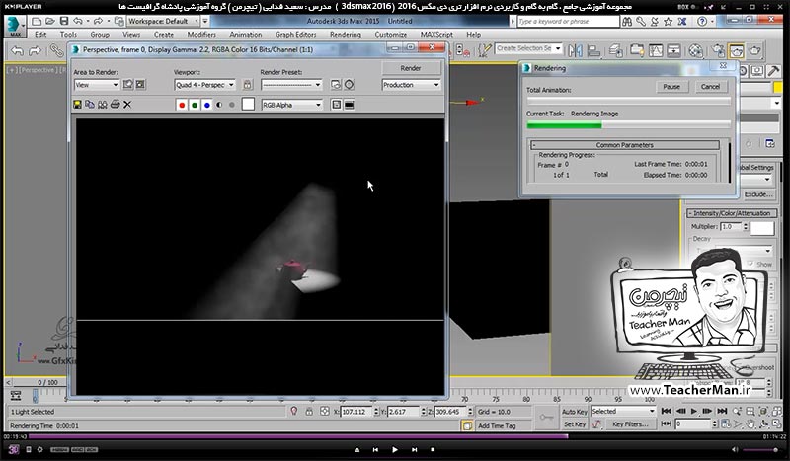
Task: Open the Viewport Quad 4 dropdown
Action: click(x=204, y=85)
